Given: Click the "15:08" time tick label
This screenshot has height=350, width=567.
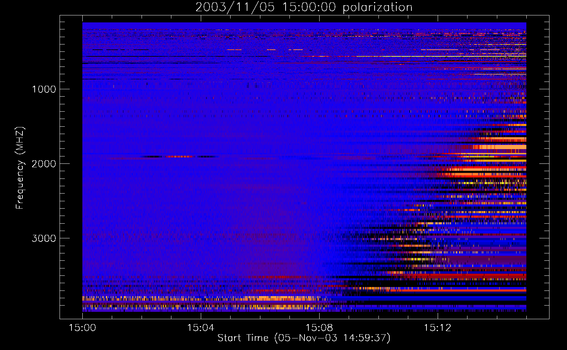Looking at the screenshot, I should tap(319, 328).
